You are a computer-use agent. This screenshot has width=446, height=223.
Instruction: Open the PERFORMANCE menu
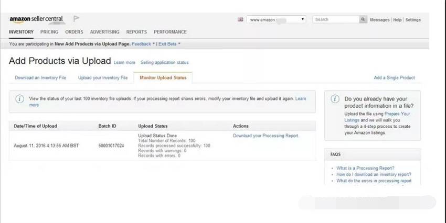pos(170,32)
